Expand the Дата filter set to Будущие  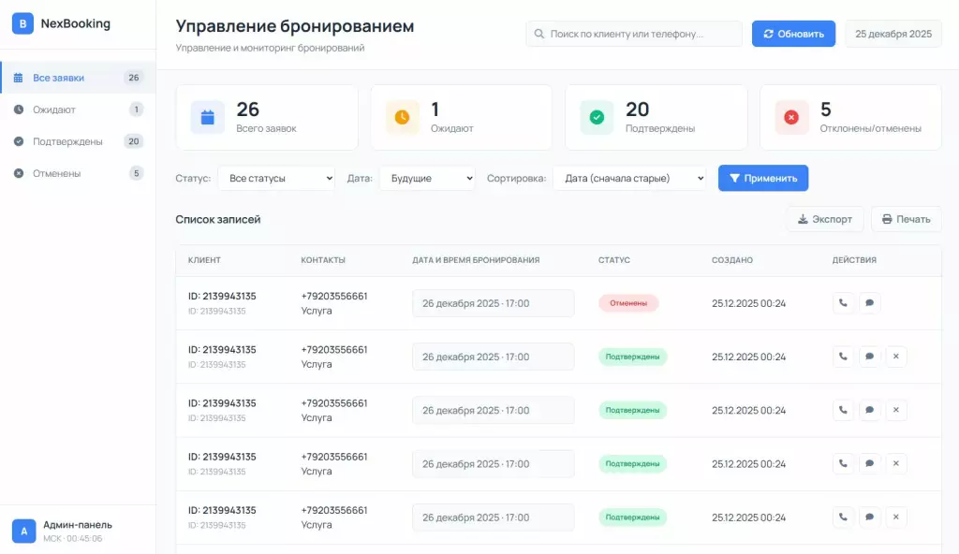coord(427,178)
